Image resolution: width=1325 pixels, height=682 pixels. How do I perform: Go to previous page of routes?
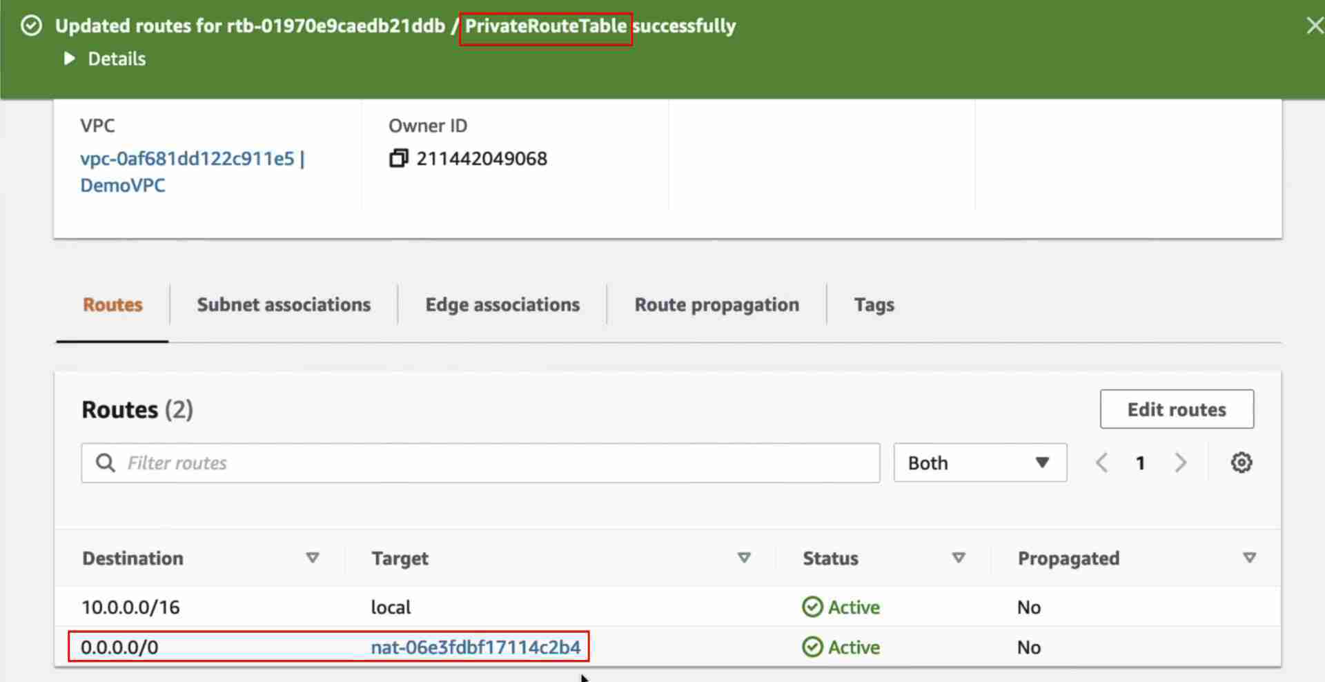[x=1102, y=462]
